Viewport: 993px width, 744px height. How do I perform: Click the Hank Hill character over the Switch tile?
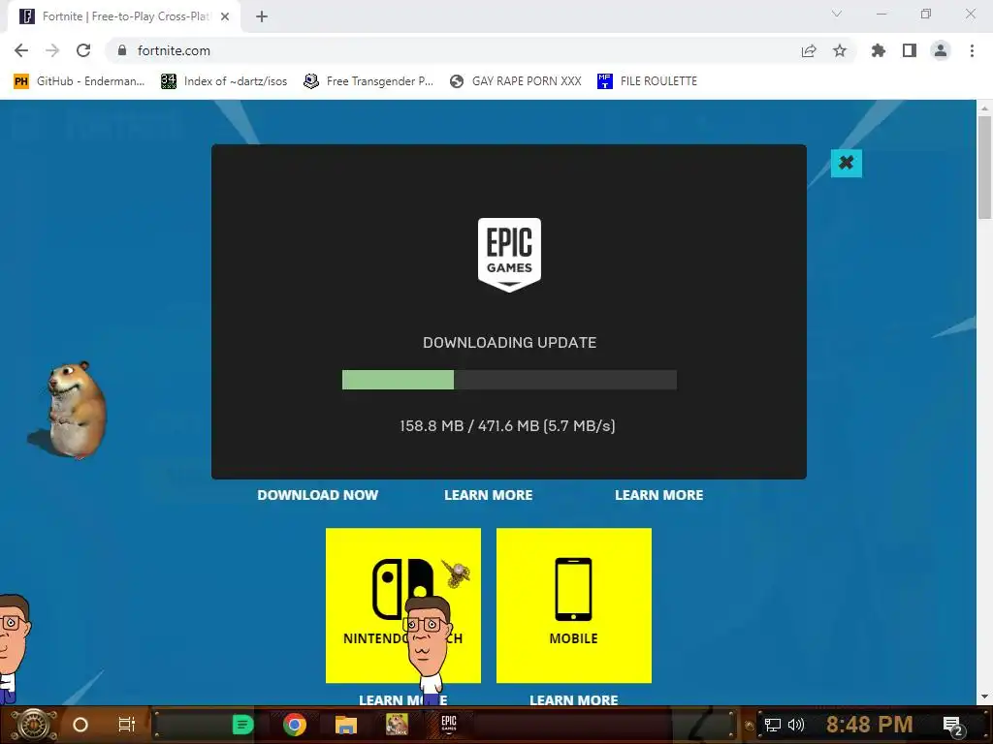[x=428, y=648]
